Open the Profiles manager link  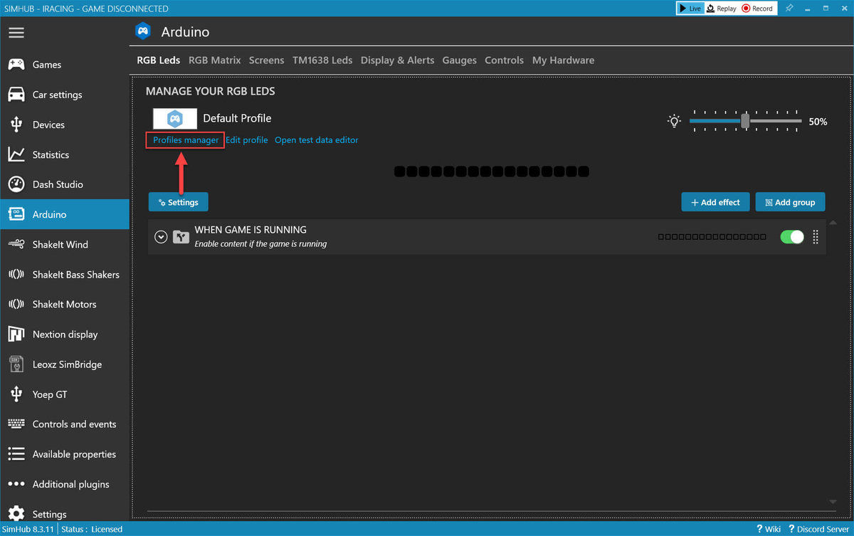(x=186, y=140)
